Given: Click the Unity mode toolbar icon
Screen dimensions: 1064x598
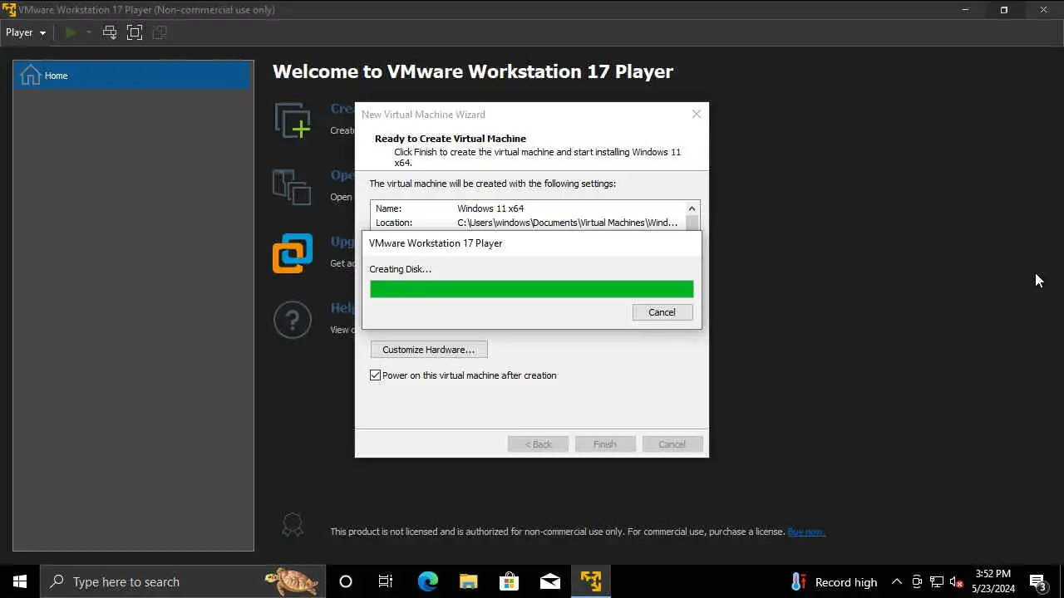Looking at the screenshot, I should coord(160,32).
